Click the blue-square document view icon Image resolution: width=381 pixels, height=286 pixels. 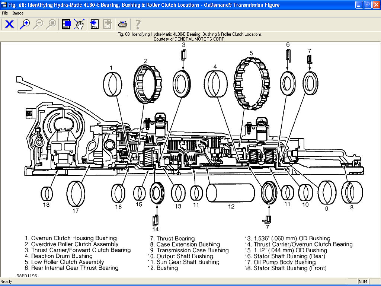tap(66, 24)
